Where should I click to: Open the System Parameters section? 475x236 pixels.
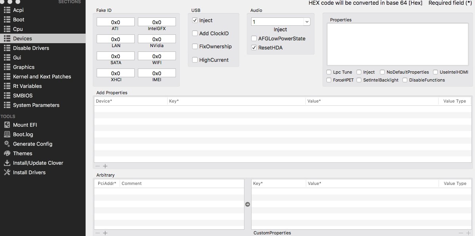click(x=36, y=105)
